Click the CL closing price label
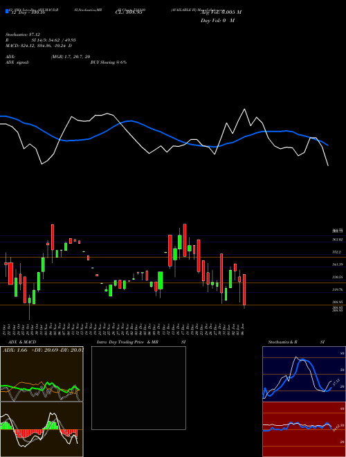 129,12
